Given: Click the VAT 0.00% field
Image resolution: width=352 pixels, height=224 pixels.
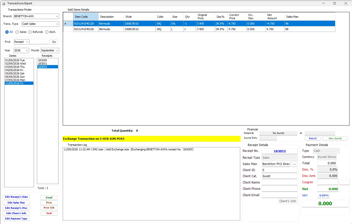Looking at the screenshot, I should 323,195.
